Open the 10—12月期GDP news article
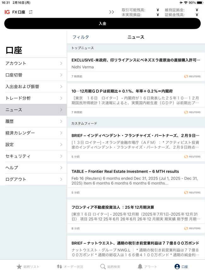 (x=136, y=100)
